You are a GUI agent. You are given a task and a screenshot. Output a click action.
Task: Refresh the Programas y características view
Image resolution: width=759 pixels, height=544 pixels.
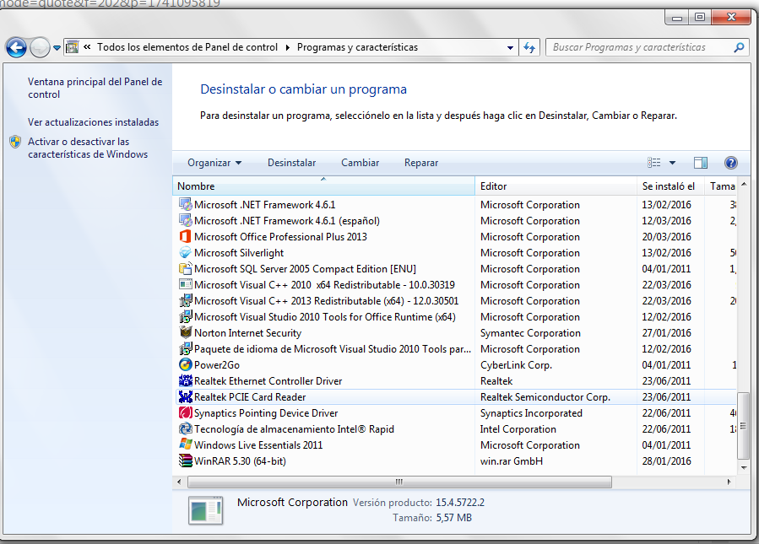tap(529, 47)
